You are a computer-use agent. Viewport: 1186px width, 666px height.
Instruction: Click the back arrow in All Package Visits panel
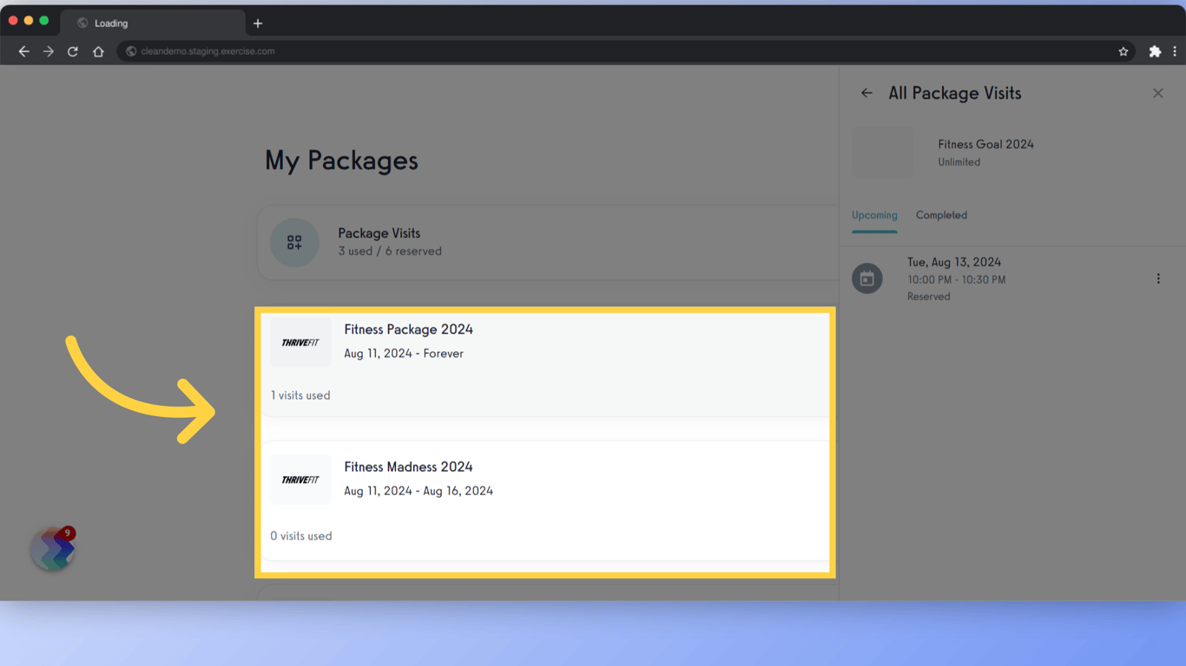click(866, 93)
